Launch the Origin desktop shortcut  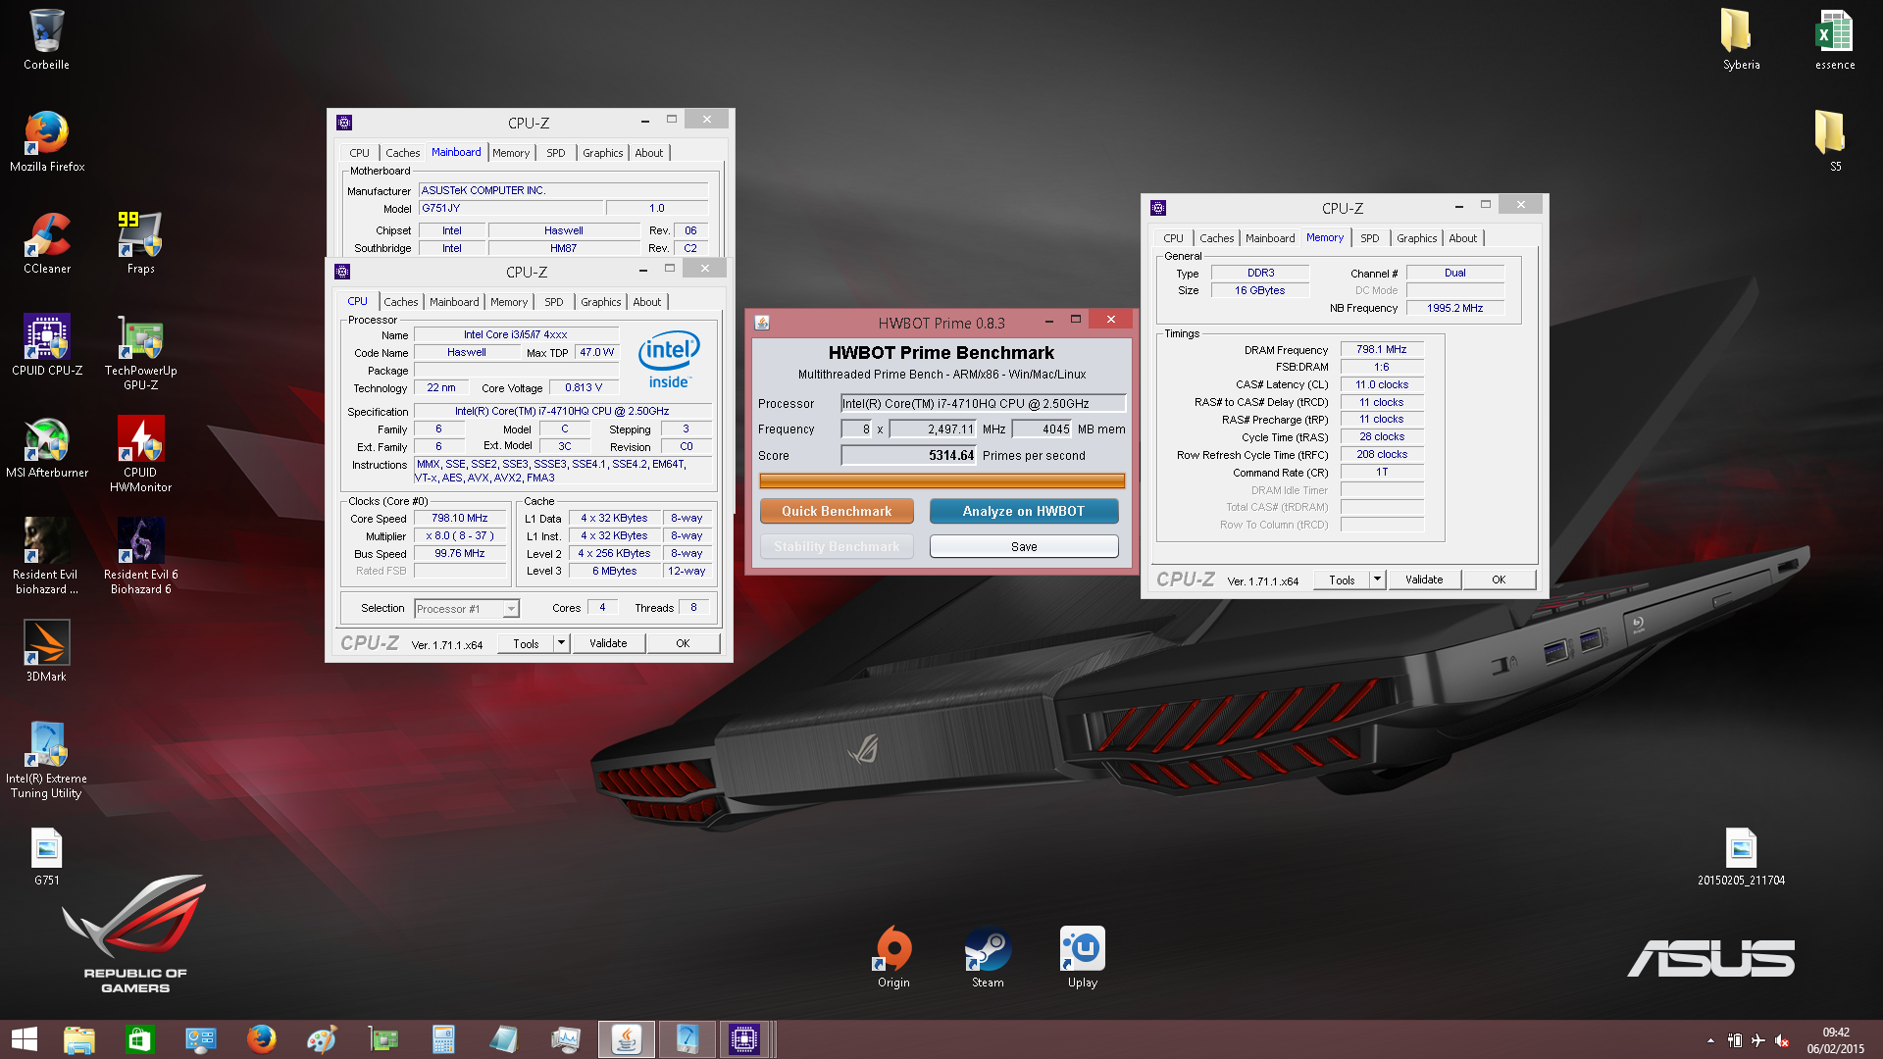tap(893, 957)
